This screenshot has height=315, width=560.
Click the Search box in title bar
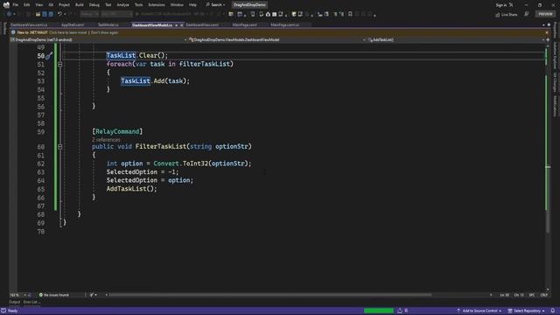pyautogui.click(x=215, y=5)
